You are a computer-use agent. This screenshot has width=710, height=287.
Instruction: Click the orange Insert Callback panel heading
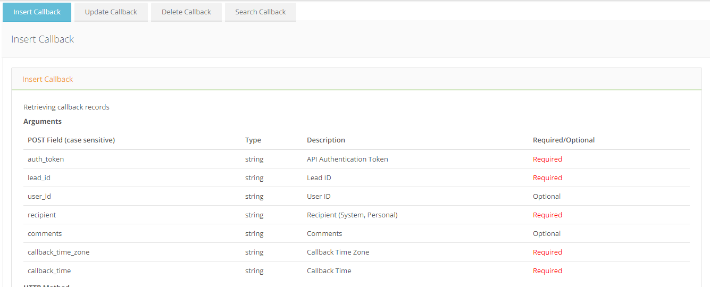pyautogui.click(x=47, y=79)
